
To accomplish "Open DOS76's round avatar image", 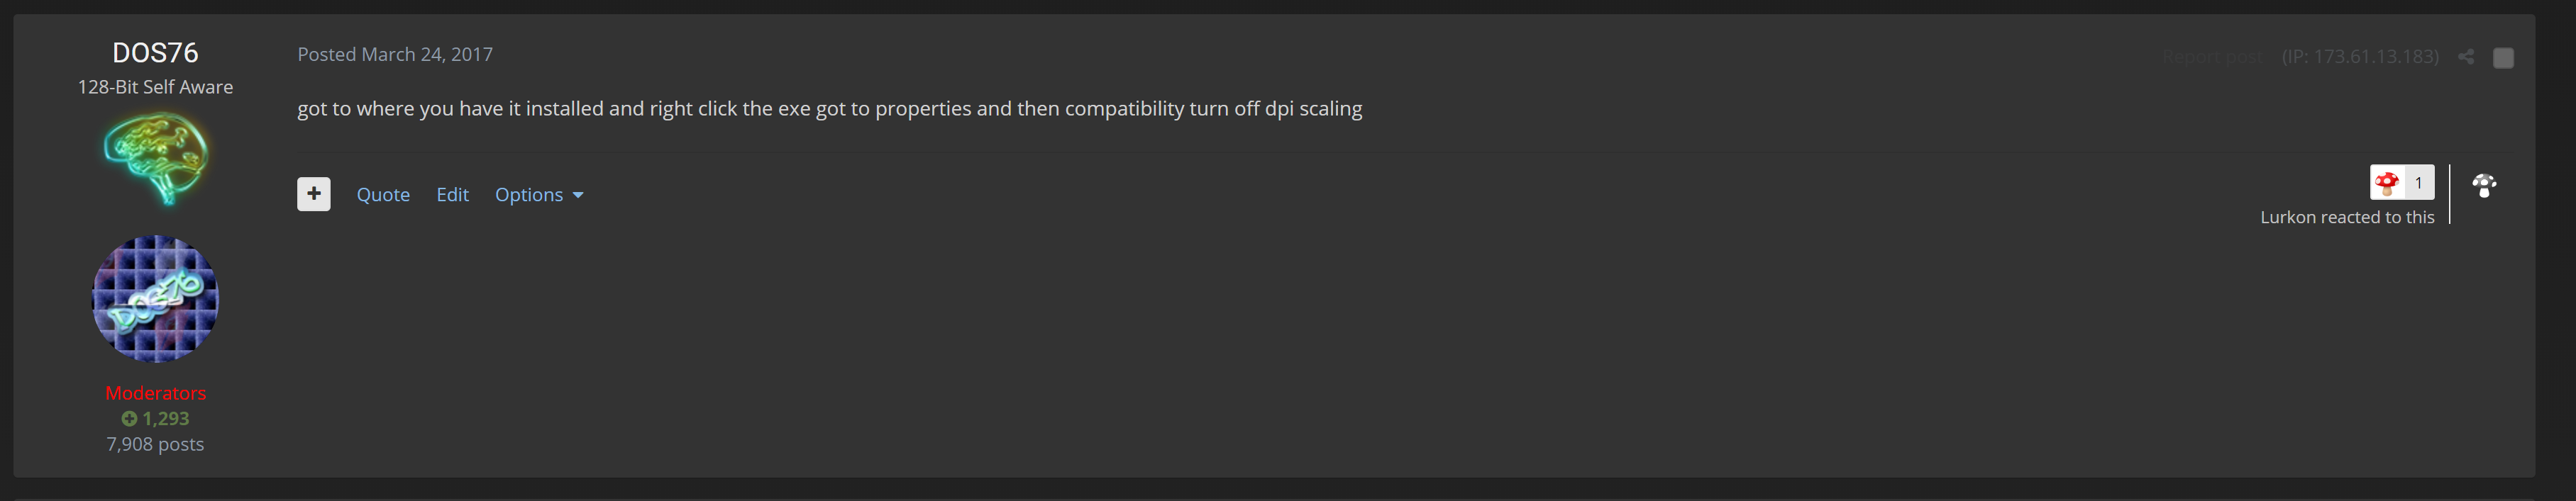I will 155,298.
